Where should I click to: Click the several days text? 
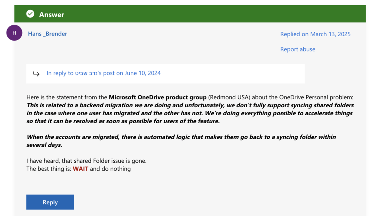[44, 145]
